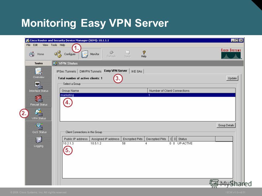
Task: Click the Tasks panel header
Action: [38, 63]
